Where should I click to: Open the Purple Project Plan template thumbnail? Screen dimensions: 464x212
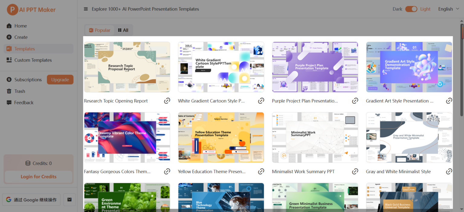315,67
